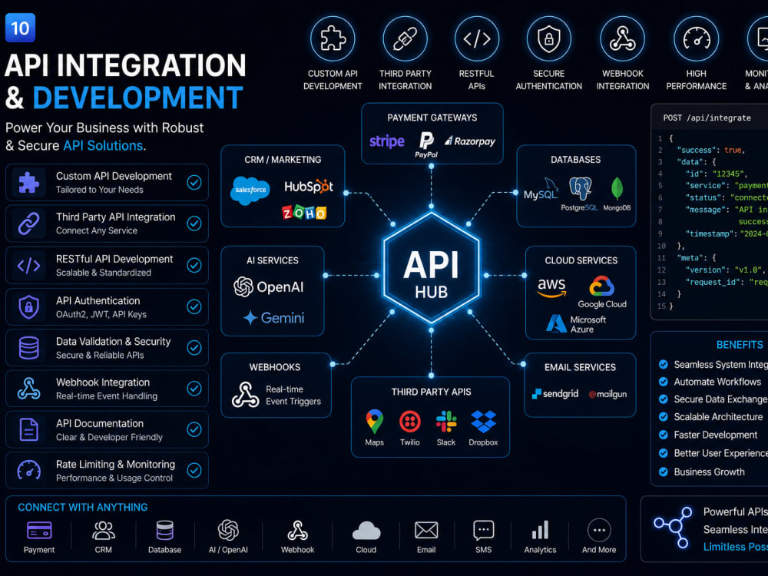Click the blue number 10 badge
The width and height of the screenshot is (768, 576).
coord(20,28)
